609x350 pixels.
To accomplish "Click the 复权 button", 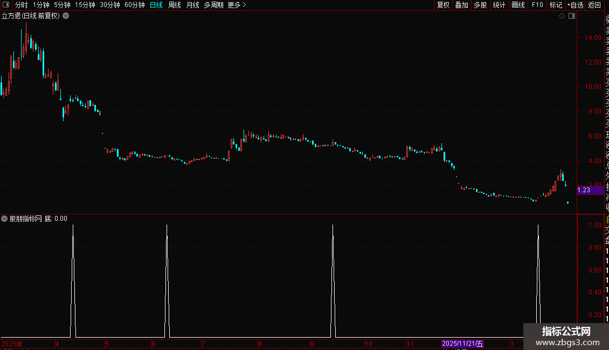I will [x=443, y=5].
